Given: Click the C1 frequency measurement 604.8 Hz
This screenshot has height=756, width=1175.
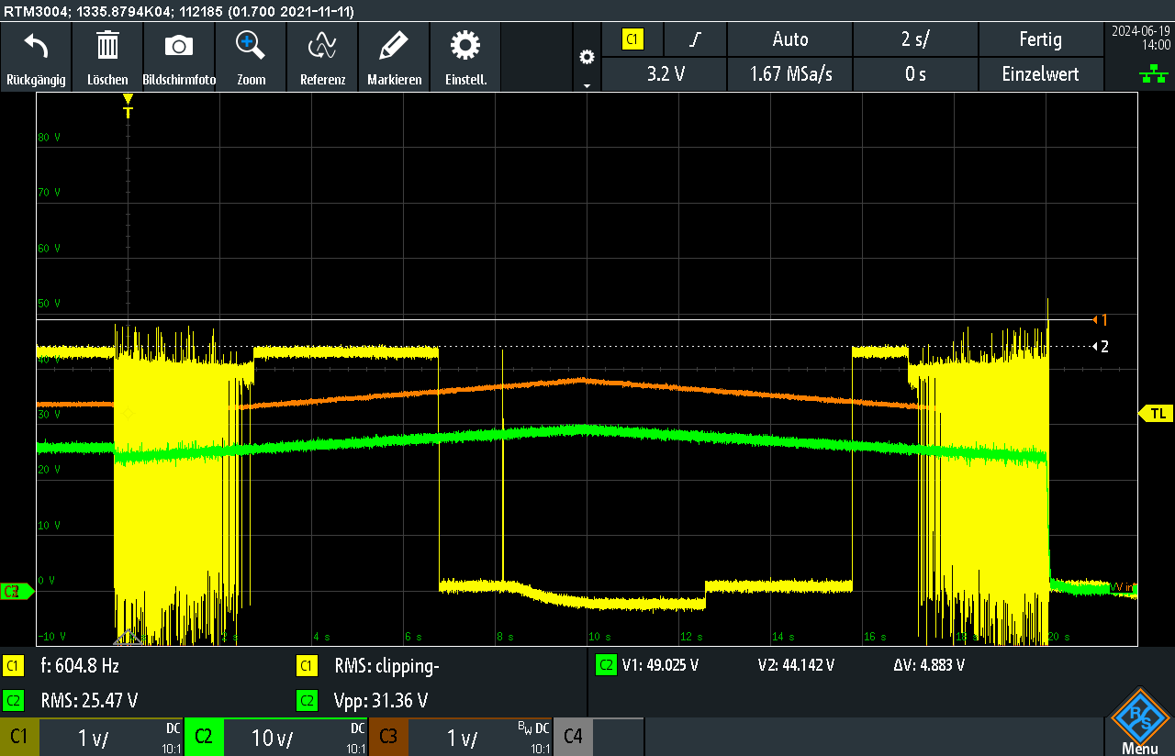Looking at the screenshot, I should pos(81,666).
